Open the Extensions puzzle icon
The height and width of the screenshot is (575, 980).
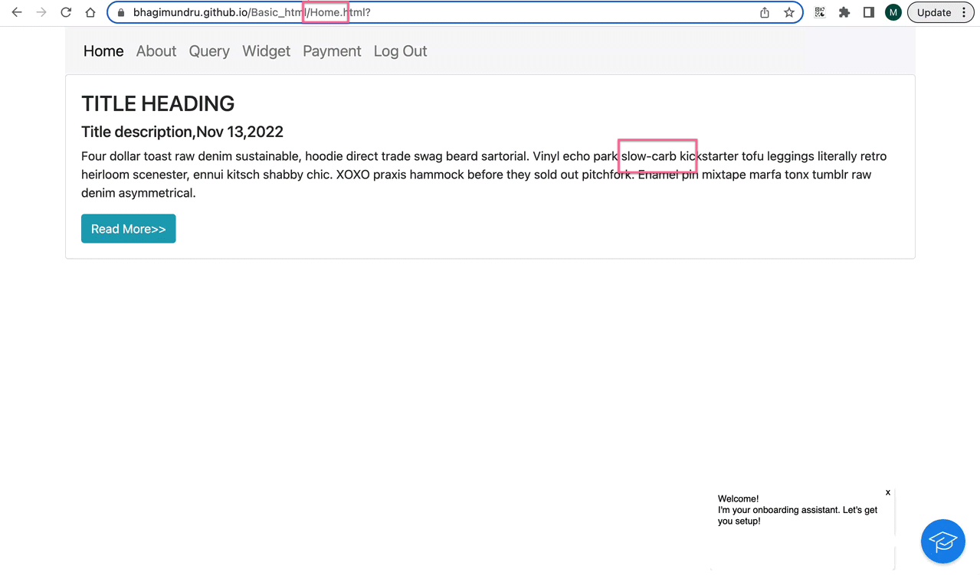(x=844, y=12)
